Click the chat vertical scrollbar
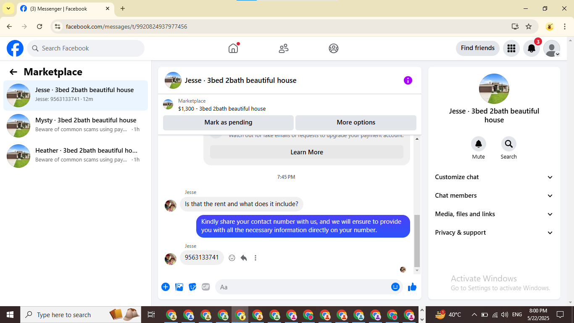The width and height of the screenshot is (574, 323). pyautogui.click(x=417, y=241)
